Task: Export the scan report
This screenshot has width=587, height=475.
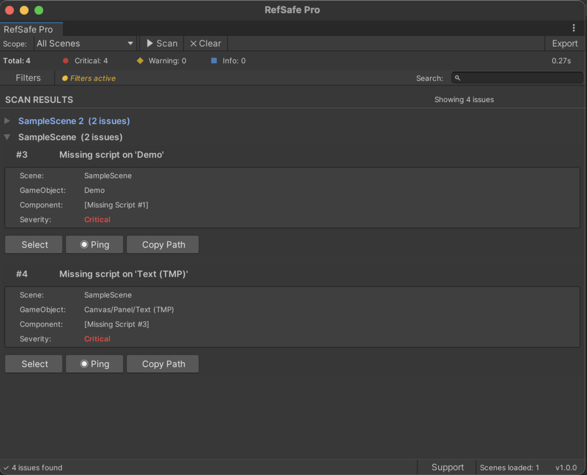Action: click(564, 43)
